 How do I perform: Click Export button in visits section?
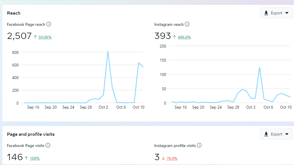[276, 134]
